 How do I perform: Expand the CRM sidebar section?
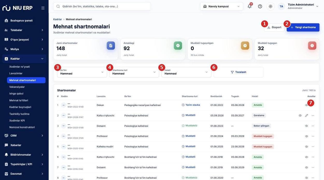pyautogui.click(x=24, y=135)
